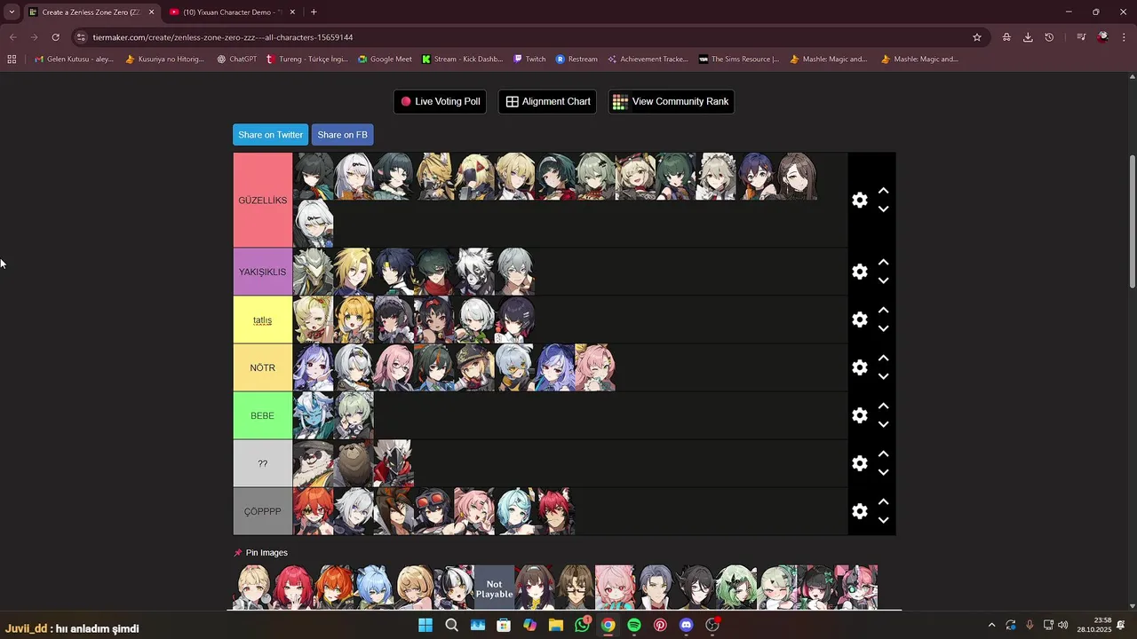Switch to Yixuan Character Demo YouTube tab
This screenshot has width=1137, height=639.
232,12
